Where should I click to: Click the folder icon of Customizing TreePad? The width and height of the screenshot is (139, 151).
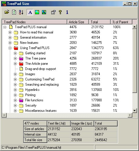(x=21, y=79)
